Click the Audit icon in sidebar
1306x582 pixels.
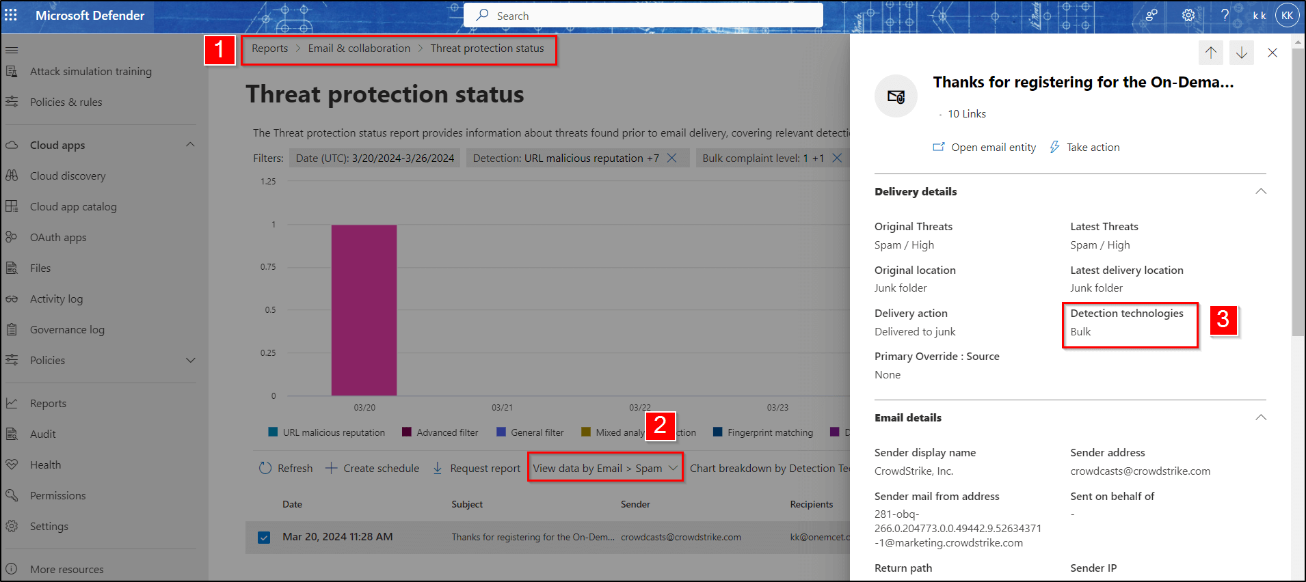[x=12, y=434]
